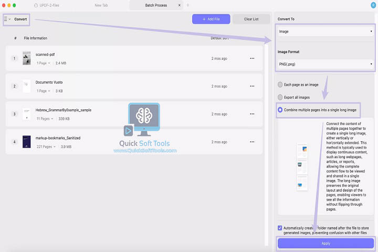The height and width of the screenshot is (252, 378).
Task: Click the Convert mode label
Action: click(20, 19)
